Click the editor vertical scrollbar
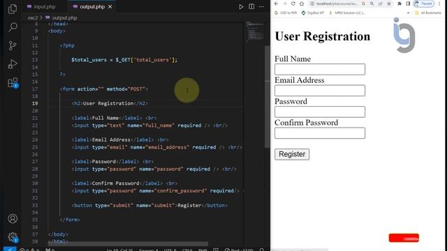The image size is (447, 251). [x=267, y=97]
